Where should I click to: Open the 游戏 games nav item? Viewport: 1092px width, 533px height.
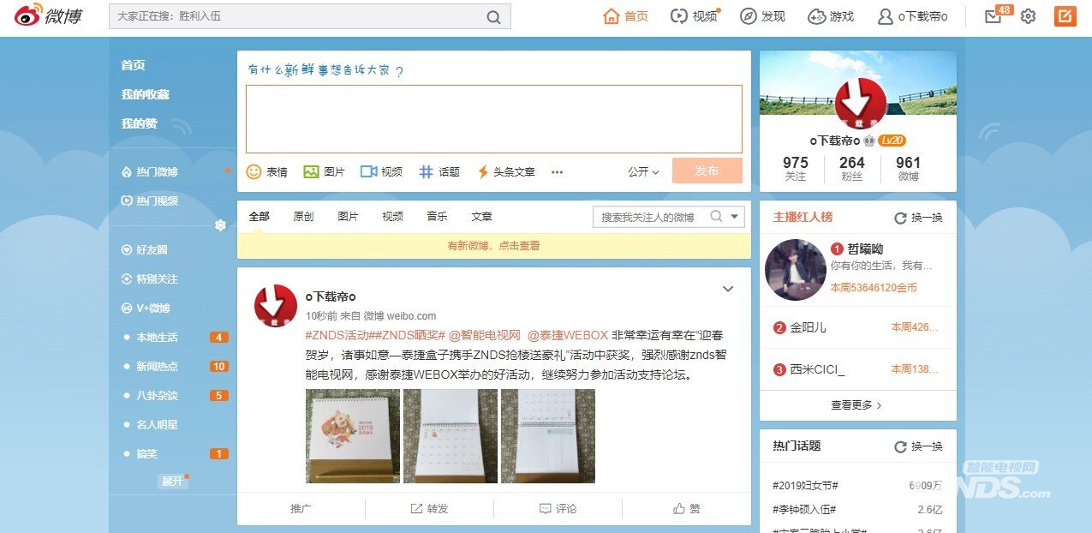831,16
